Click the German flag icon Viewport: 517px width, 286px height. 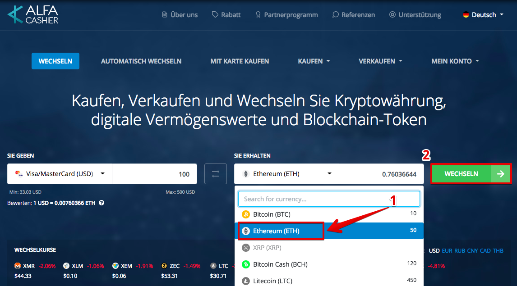(x=466, y=15)
